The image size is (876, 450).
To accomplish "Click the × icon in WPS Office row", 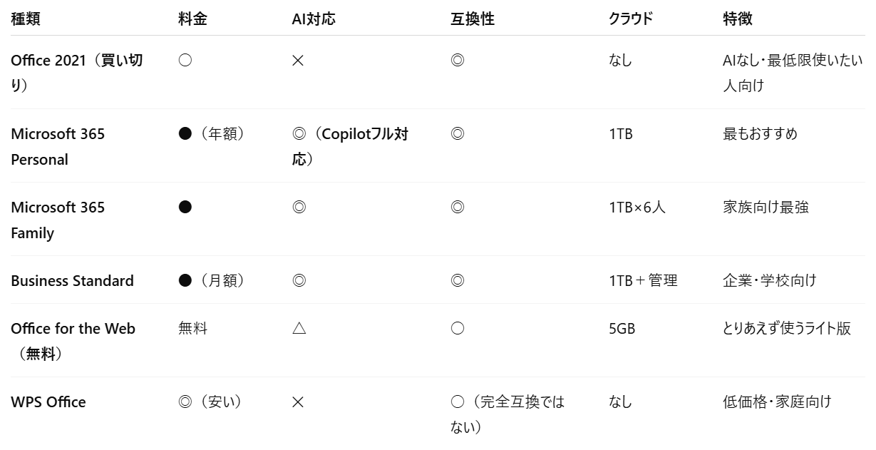I will tap(298, 402).
